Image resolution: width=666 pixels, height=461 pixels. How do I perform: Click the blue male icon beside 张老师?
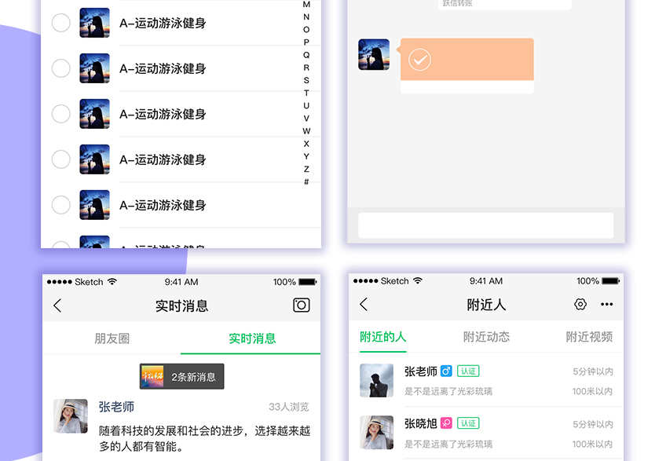pos(446,371)
